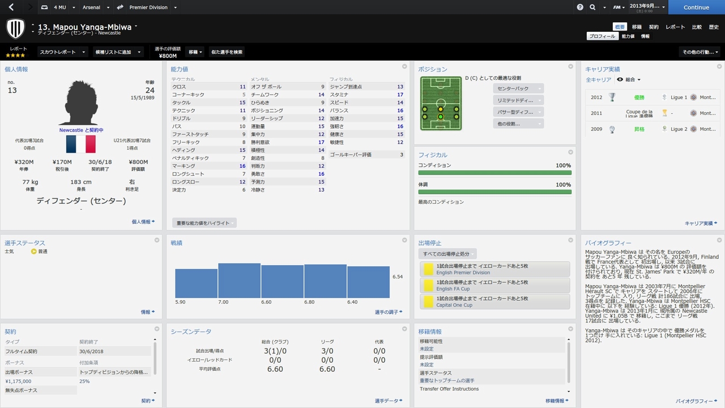Expand the センターバック role dropdown
Screen dimensions: 725x408
(518, 89)
